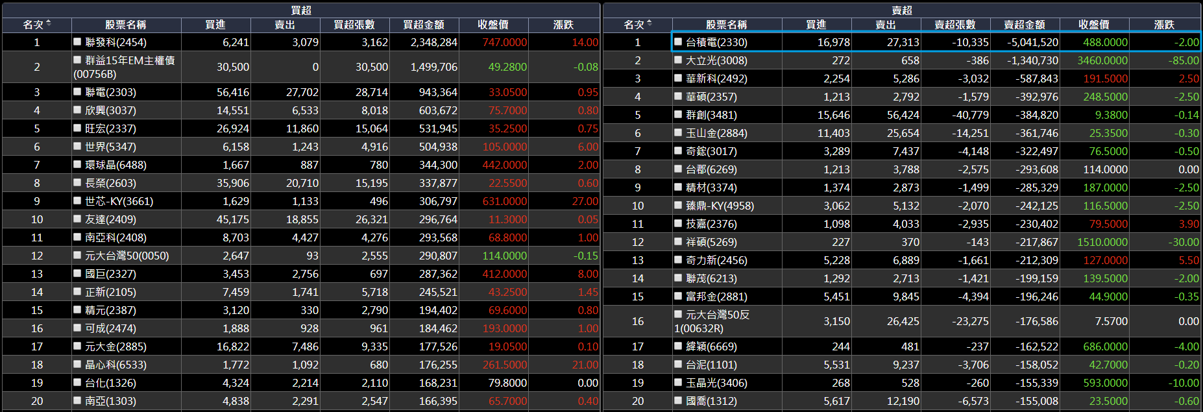Tick the 臻鼎-KY(4958) checkbox
Viewport: 1203px width, 412px height.
pos(678,205)
